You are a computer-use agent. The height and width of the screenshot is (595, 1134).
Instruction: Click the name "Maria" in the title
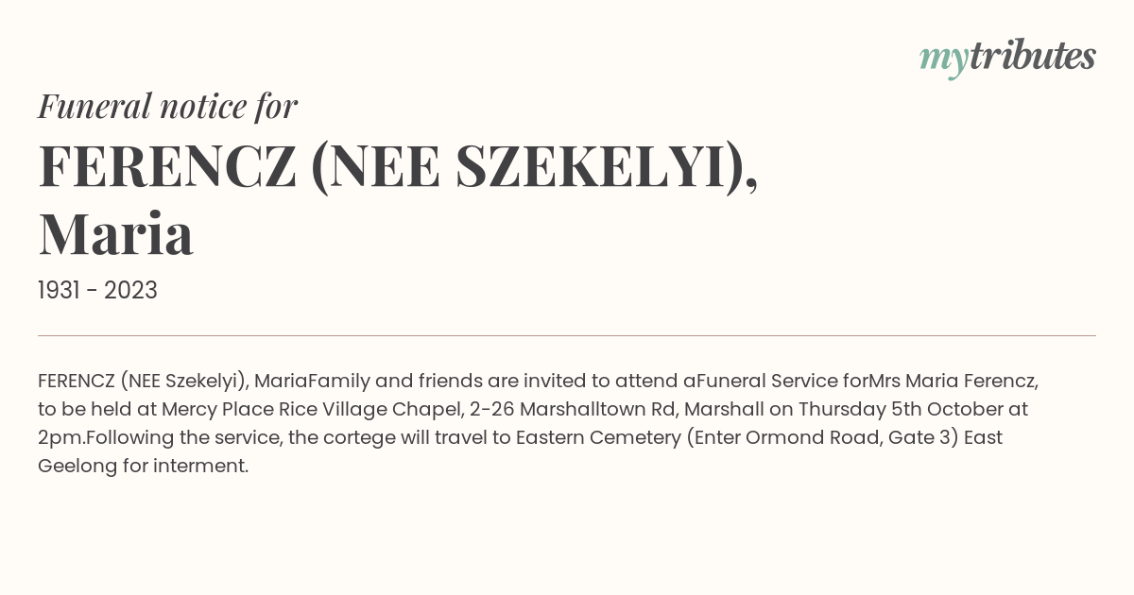[115, 234]
